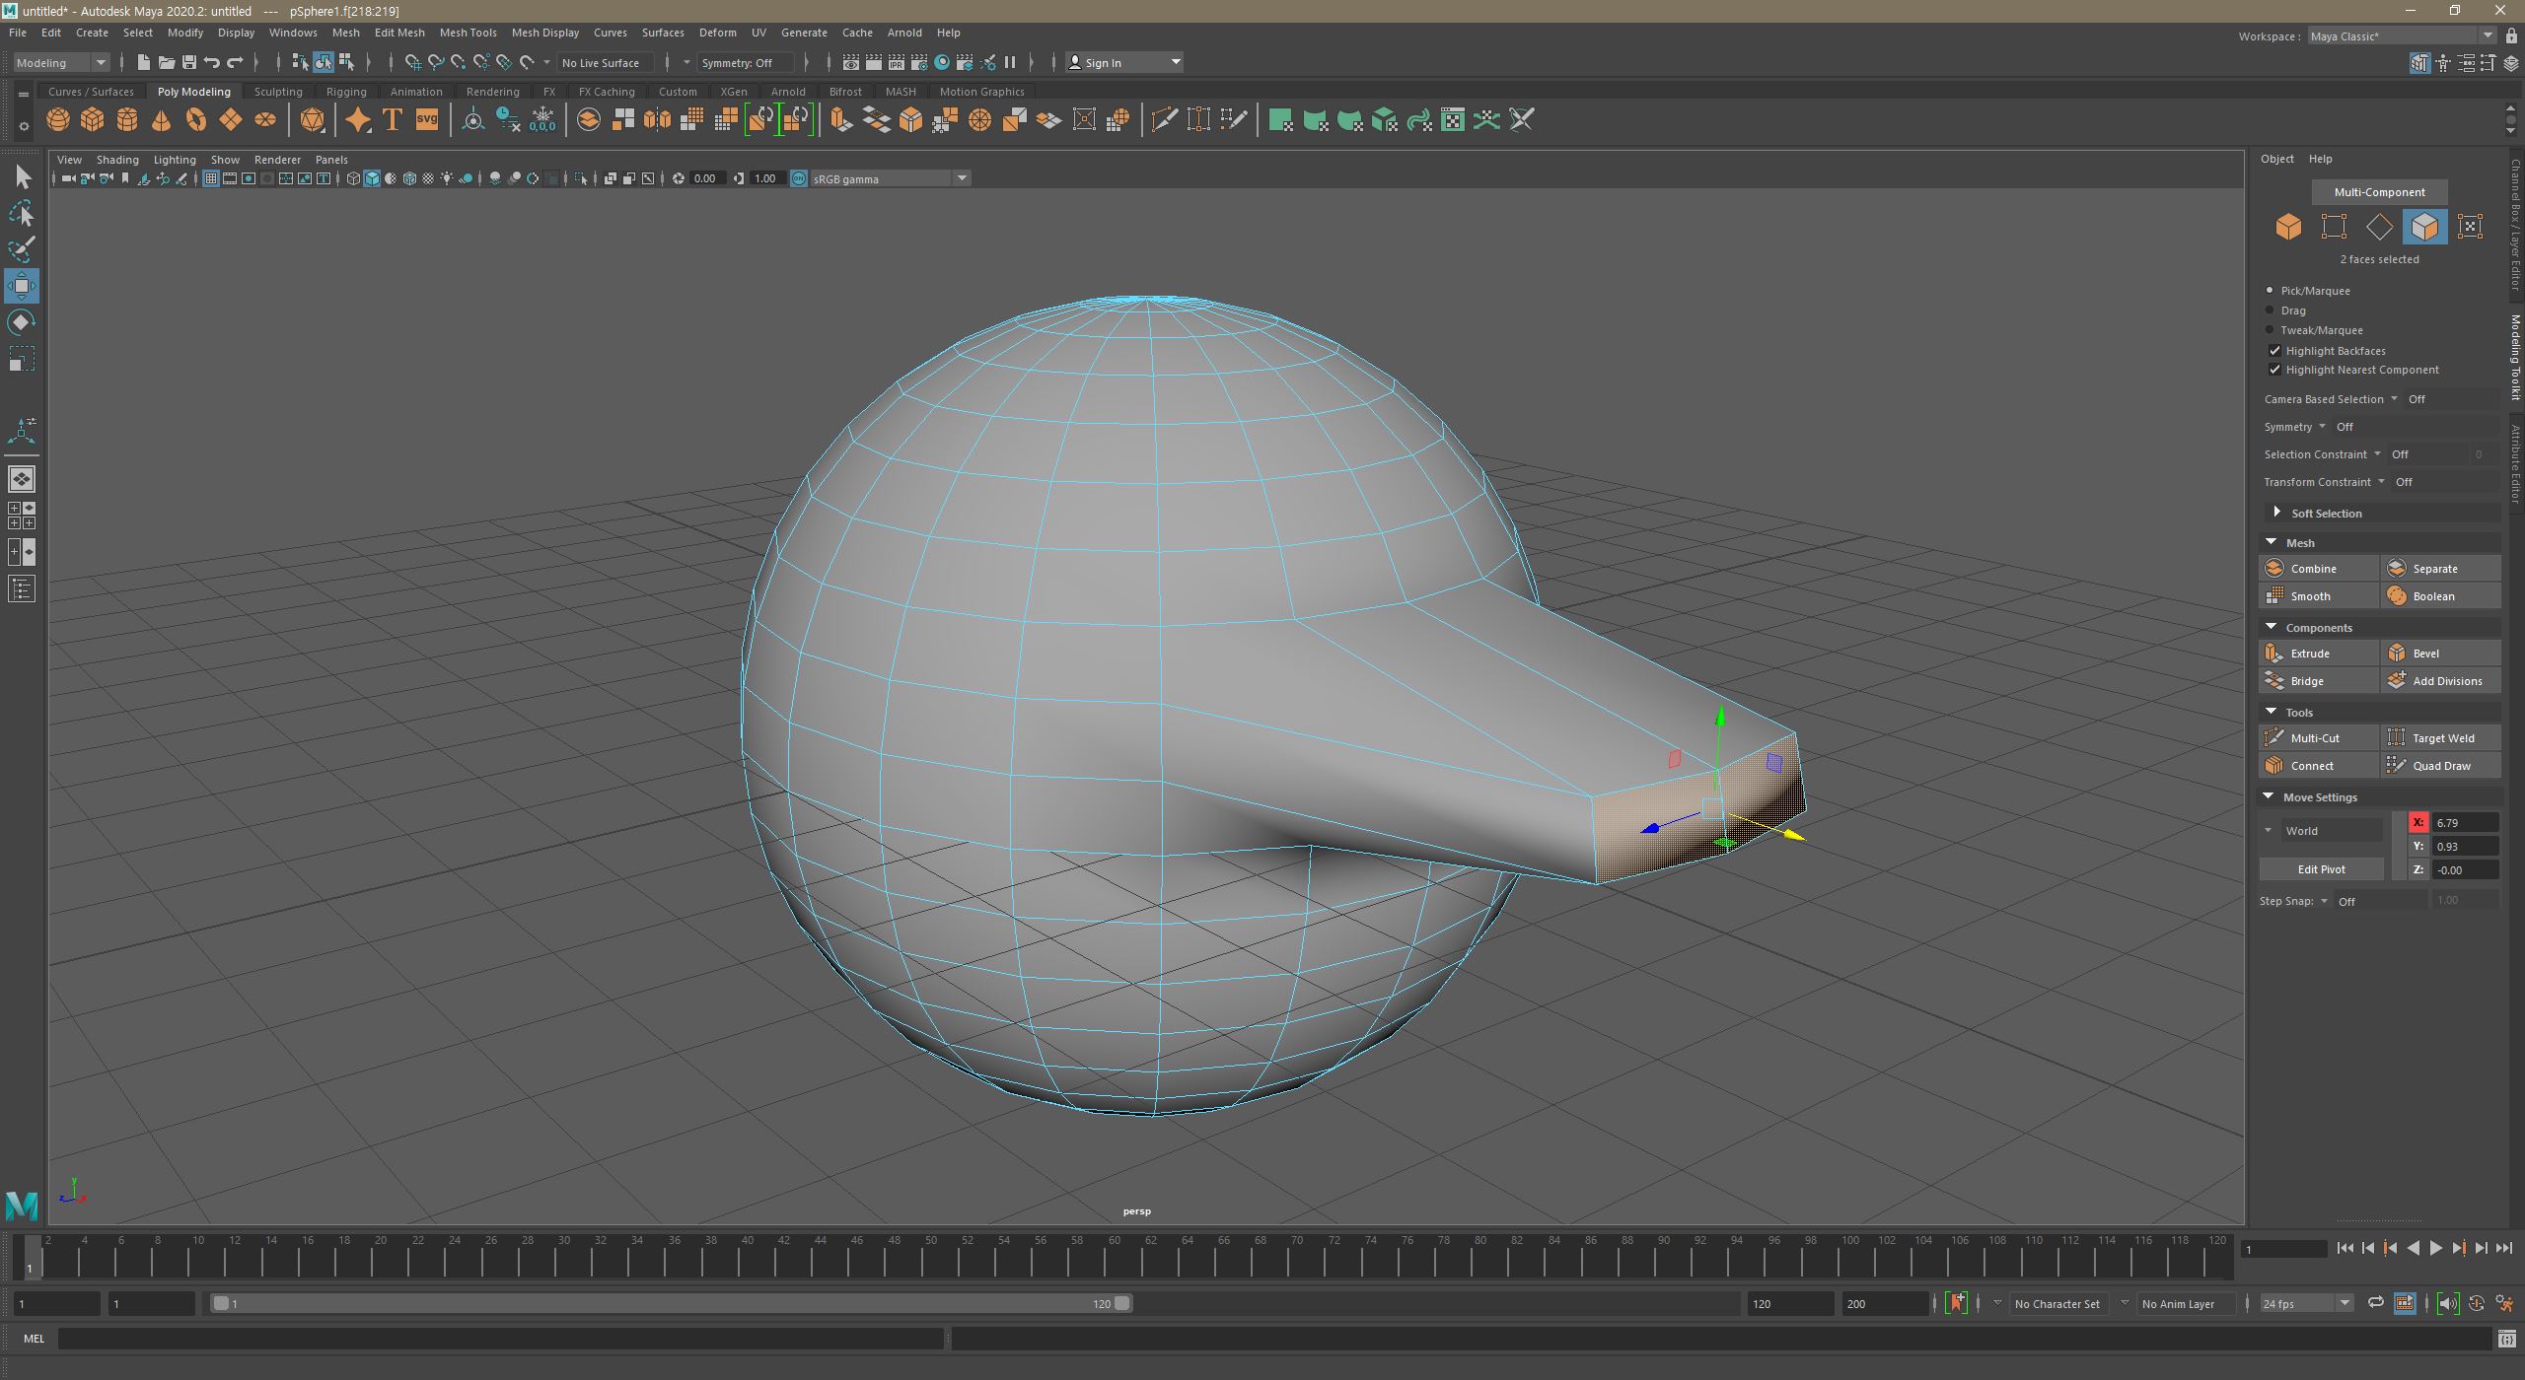Viewport: 2525px width, 1380px height.
Task: Select the Rotate tool in the left toolbox
Action: coord(22,322)
